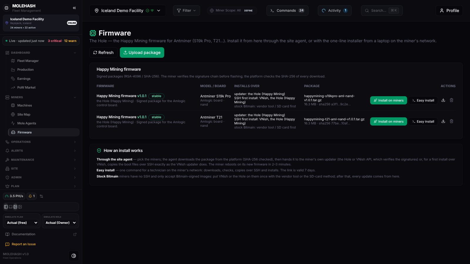Screen dimensions: 470x264
Task: Toggle the left sidebar layout panel
Action: 6,207
